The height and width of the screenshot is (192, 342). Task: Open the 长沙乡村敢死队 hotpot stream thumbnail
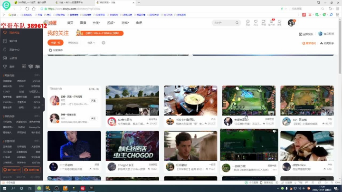coord(190,100)
